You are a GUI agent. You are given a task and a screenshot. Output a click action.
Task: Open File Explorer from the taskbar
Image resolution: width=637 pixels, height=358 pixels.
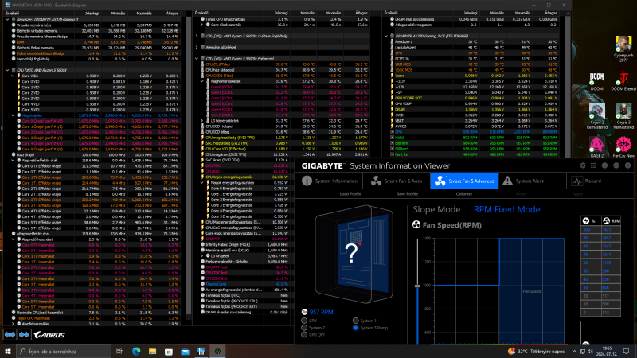click(x=152, y=351)
